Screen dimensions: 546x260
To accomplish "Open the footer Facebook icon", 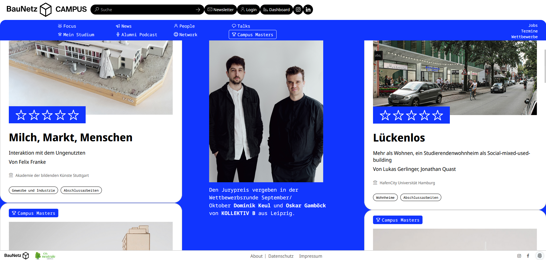I will (x=528, y=256).
